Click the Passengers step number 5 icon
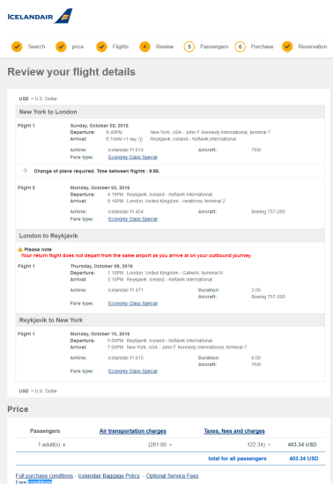Viewport: 333px width, 484px height. [x=189, y=47]
